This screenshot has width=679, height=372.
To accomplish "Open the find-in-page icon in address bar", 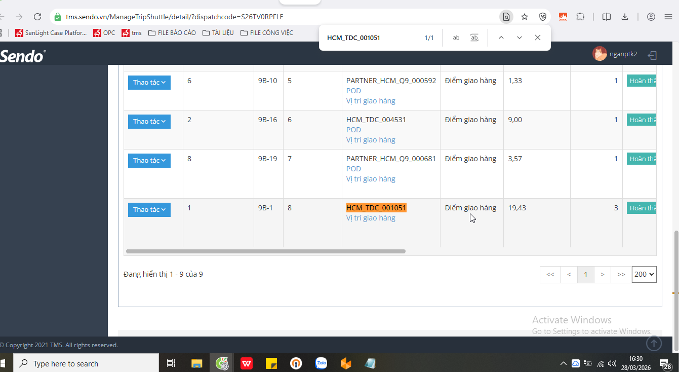I will pyautogui.click(x=506, y=17).
